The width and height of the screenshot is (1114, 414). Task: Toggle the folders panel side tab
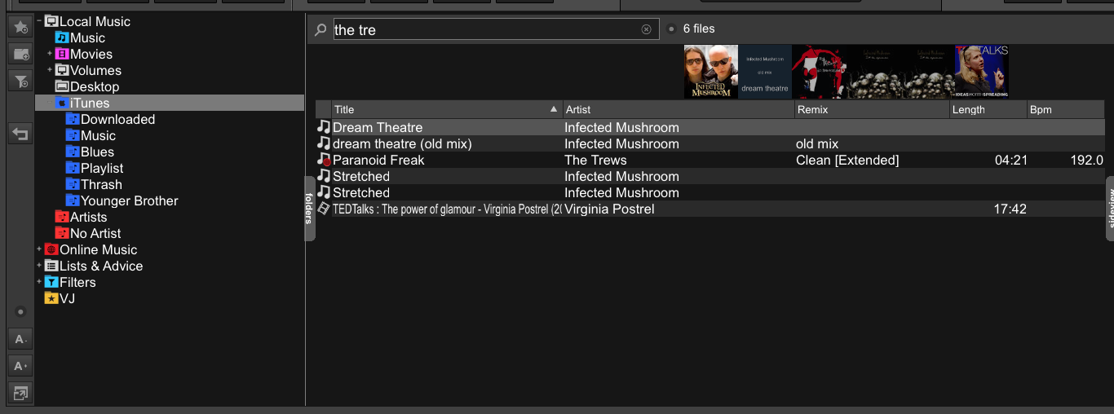[310, 209]
